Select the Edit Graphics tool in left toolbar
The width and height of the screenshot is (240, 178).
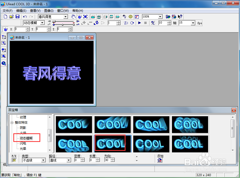(4, 56)
